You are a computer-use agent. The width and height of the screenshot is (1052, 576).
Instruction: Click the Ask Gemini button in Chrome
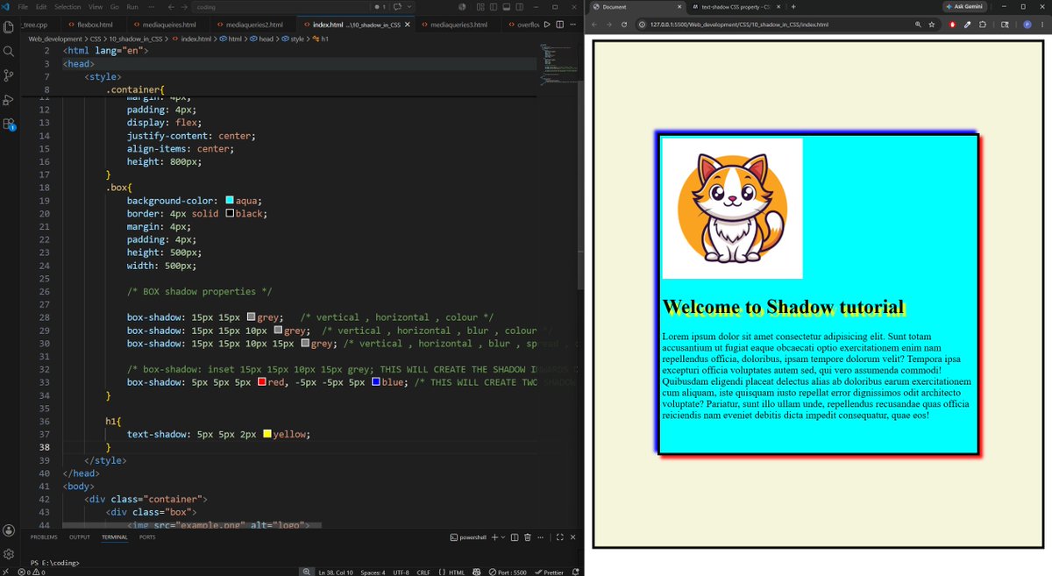click(963, 6)
